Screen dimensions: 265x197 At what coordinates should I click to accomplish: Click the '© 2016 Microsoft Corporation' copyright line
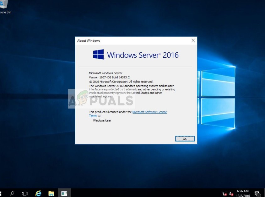[121, 82]
